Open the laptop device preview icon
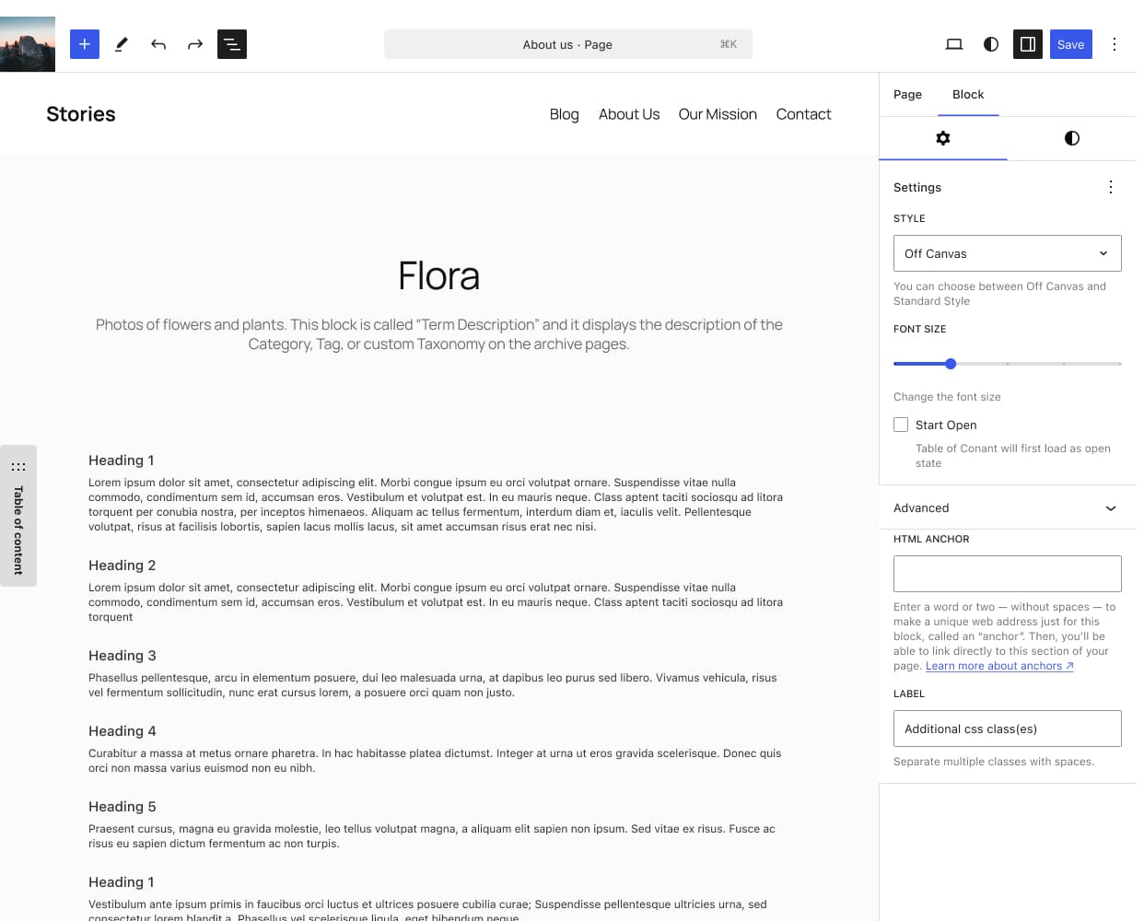Screen dimensions: 1144x921 pos(954,44)
